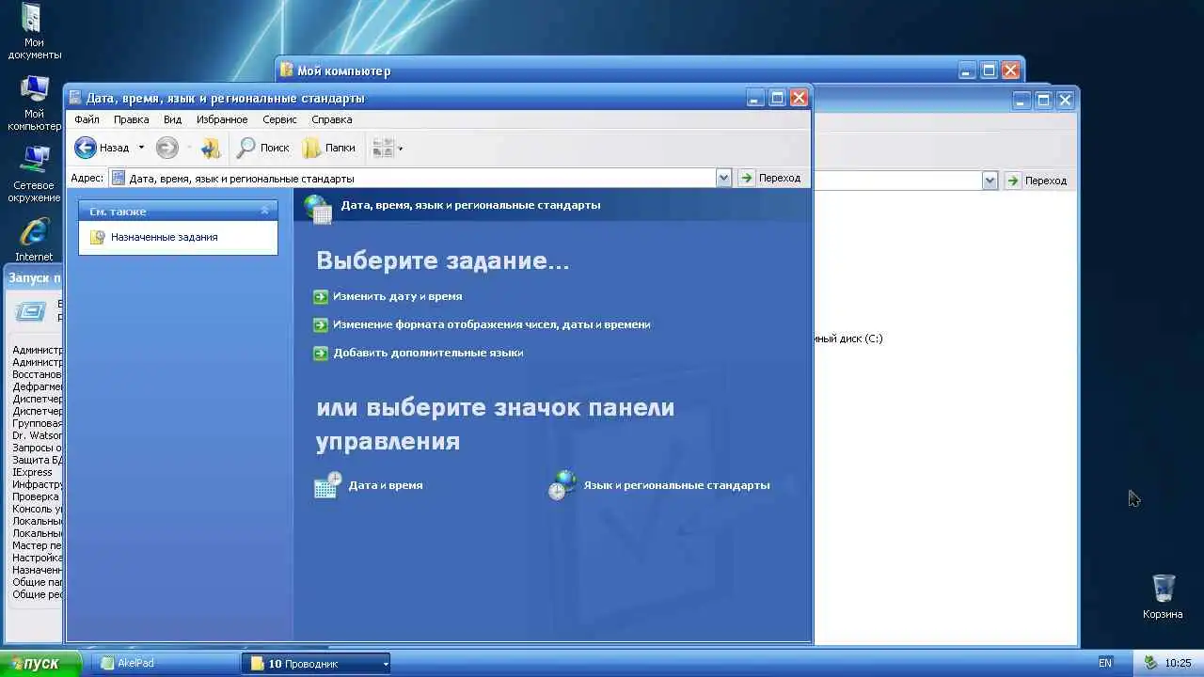Expand the address bar dropdown
This screenshot has width=1204, height=677.
[x=723, y=178]
